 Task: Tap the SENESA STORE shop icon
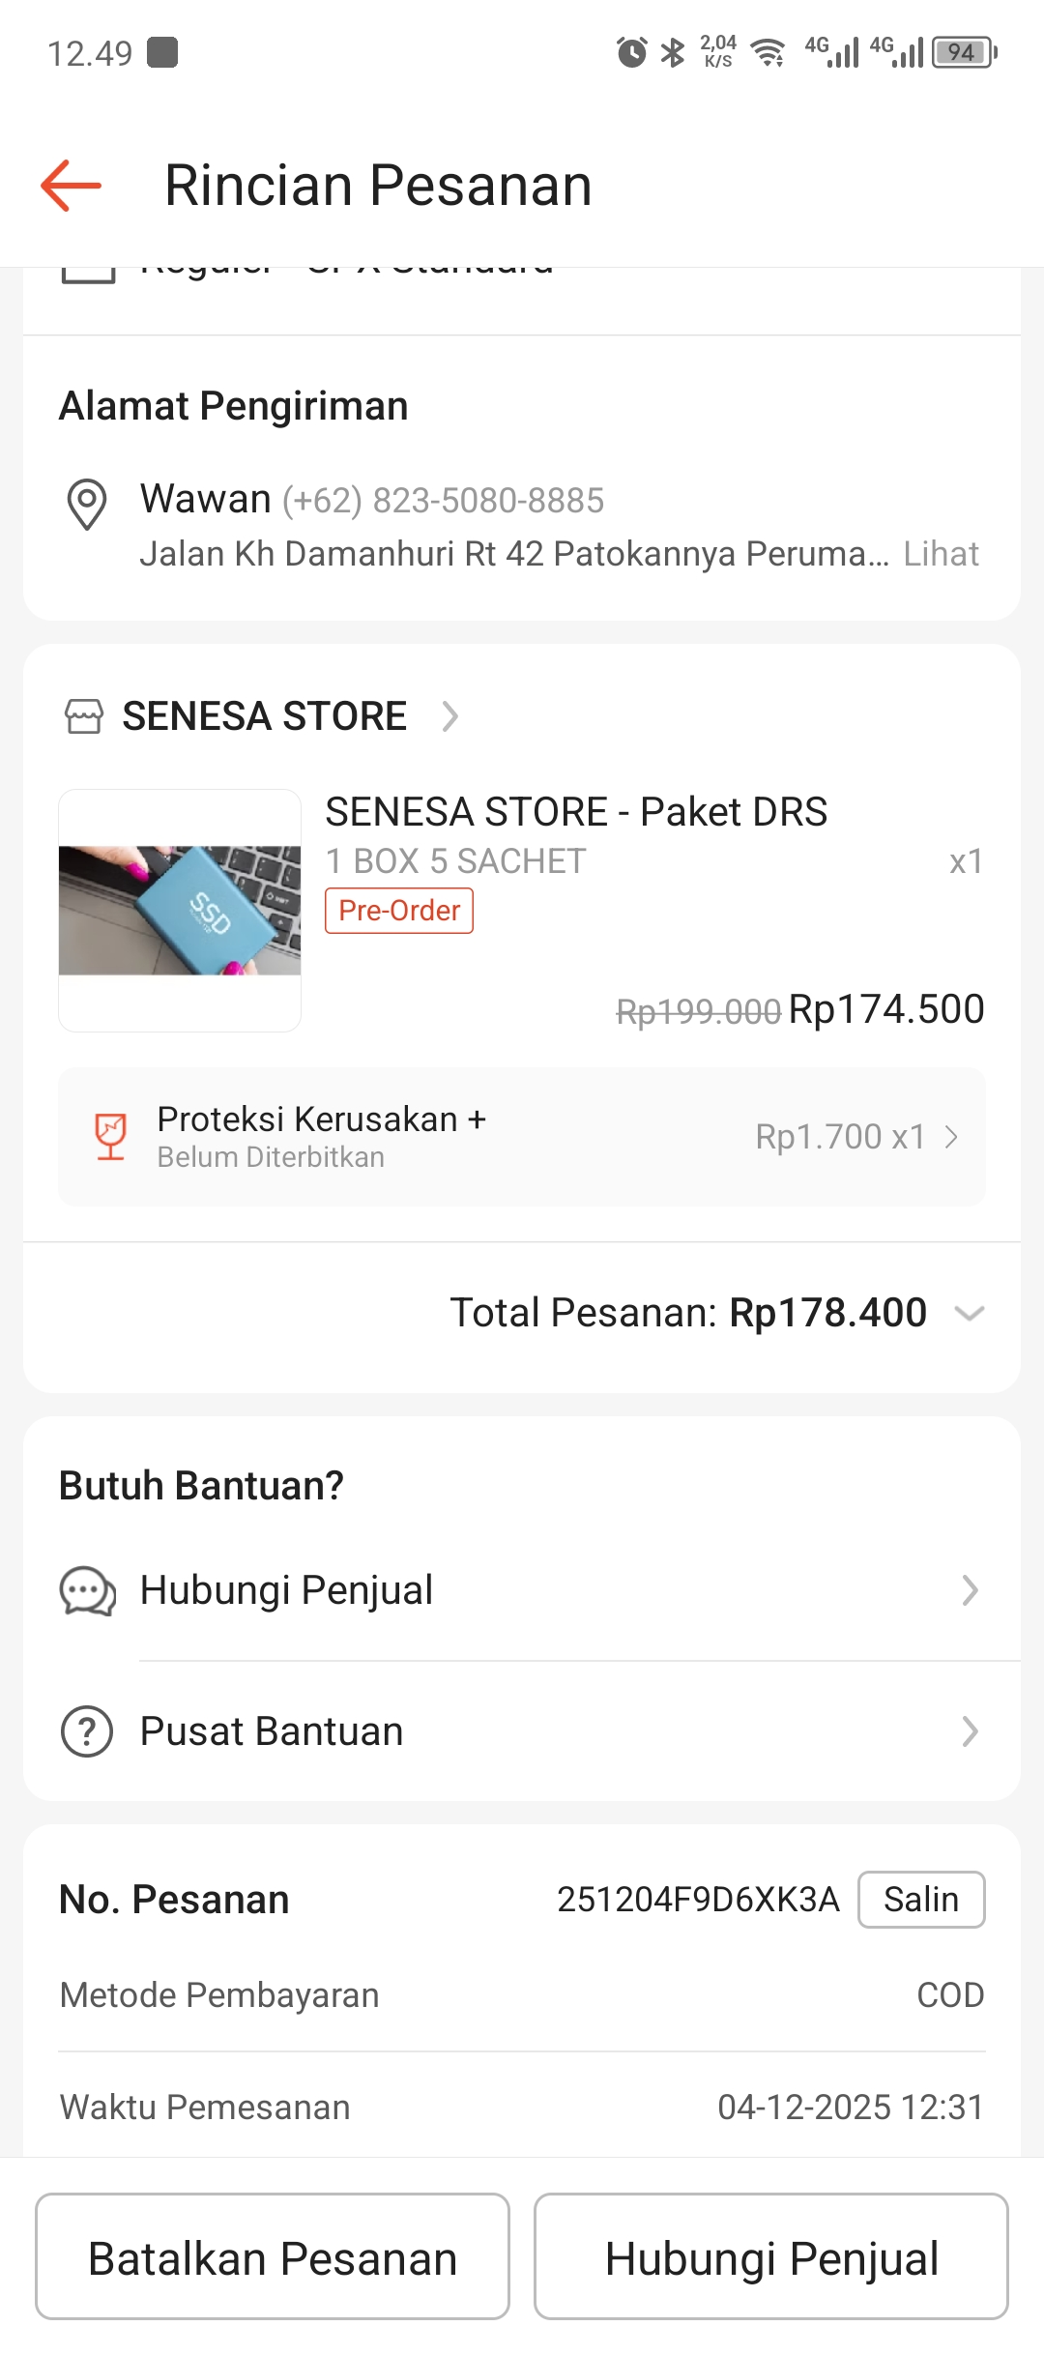(84, 716)
